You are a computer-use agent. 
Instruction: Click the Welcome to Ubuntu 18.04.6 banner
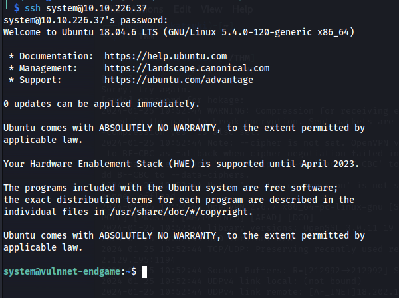point(179,32)
